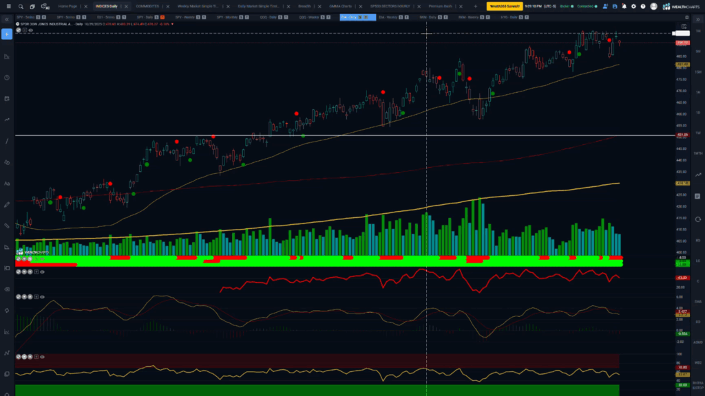Open the settings gear icon
The width and height of the screenshot is (705, 396).
tap(633, 6)
